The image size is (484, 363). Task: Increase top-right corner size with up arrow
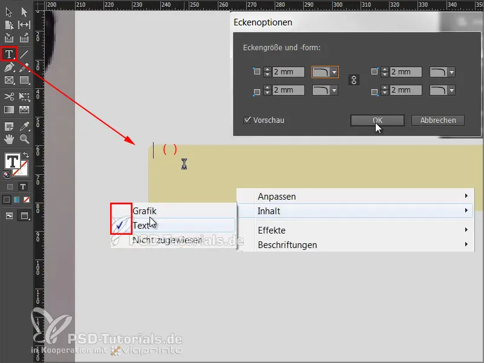(385, 70)
